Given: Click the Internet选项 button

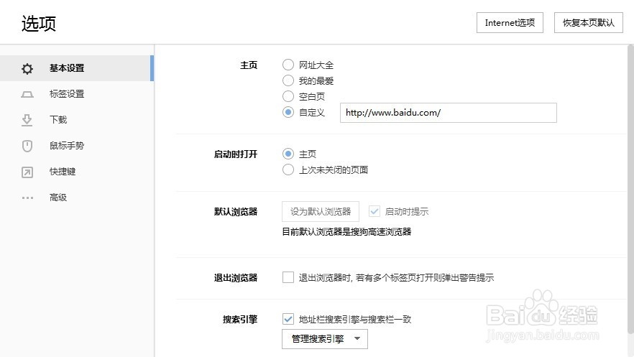Looking at the screenshot, I should [x=510, y=22].
